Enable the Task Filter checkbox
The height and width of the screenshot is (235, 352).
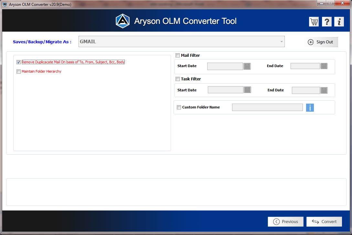(177, 79)
